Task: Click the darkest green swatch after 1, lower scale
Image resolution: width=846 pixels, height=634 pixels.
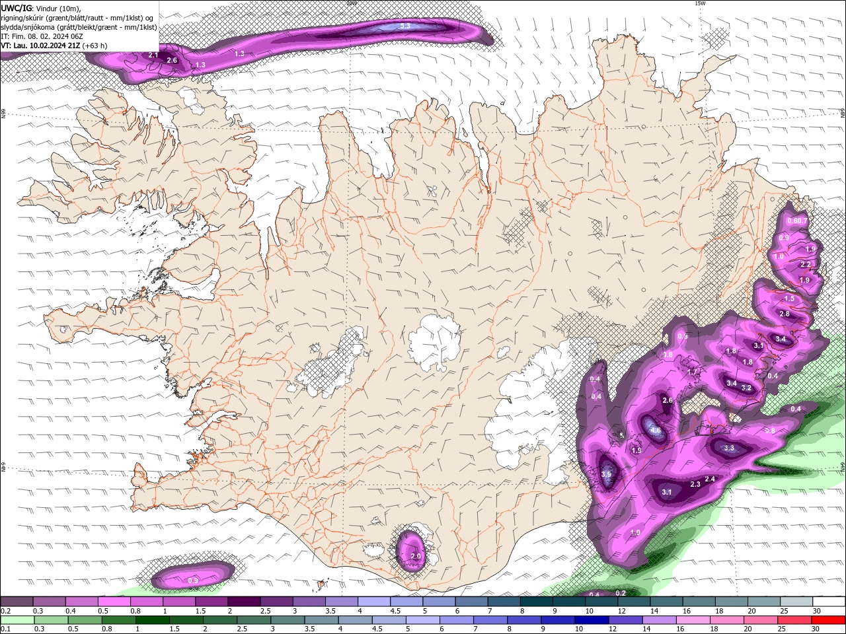Action: (152, 620)
